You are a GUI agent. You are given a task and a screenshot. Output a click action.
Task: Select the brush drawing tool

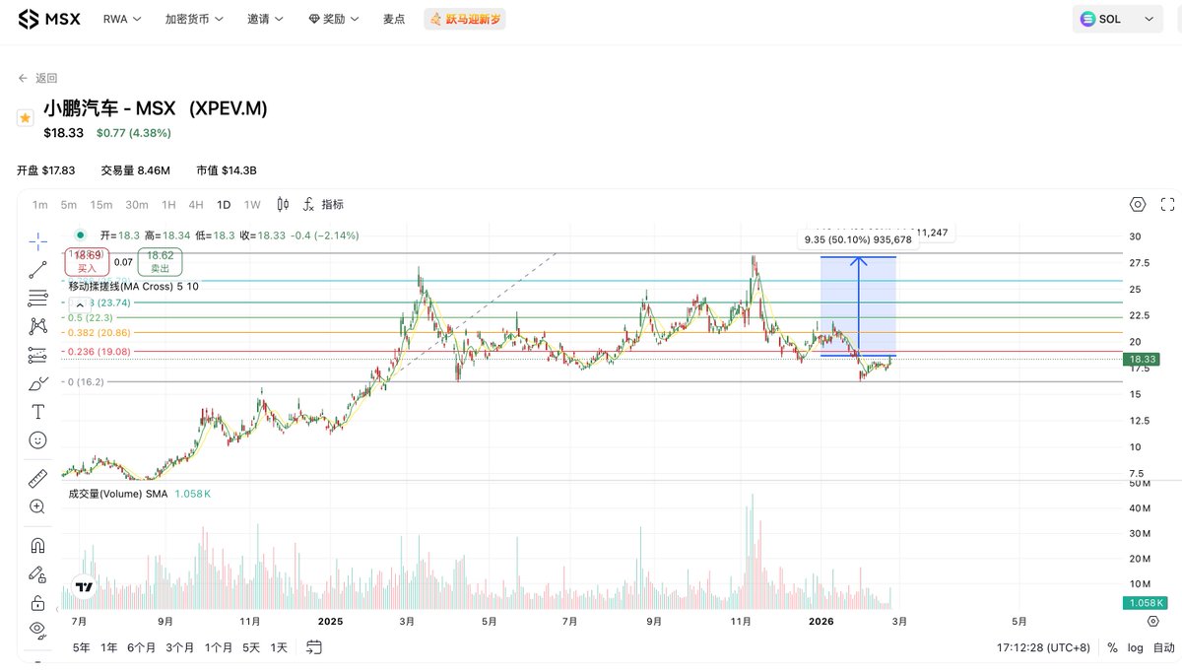37,383
